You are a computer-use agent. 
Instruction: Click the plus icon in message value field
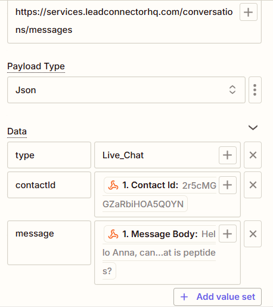pos(228,234)
